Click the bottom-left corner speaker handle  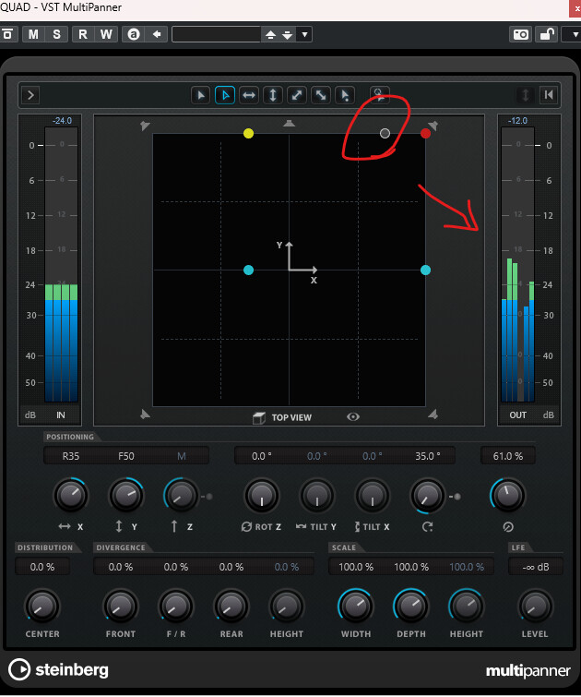(145, 415)
